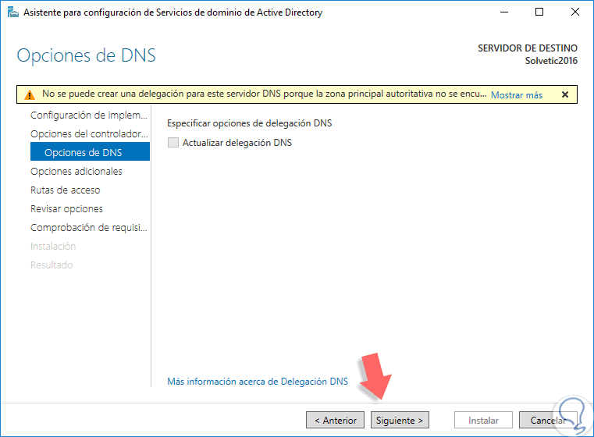This screenshot has height=437, width=594.
Task: Select the Opciones del controlador step
Action: (89, 134)
